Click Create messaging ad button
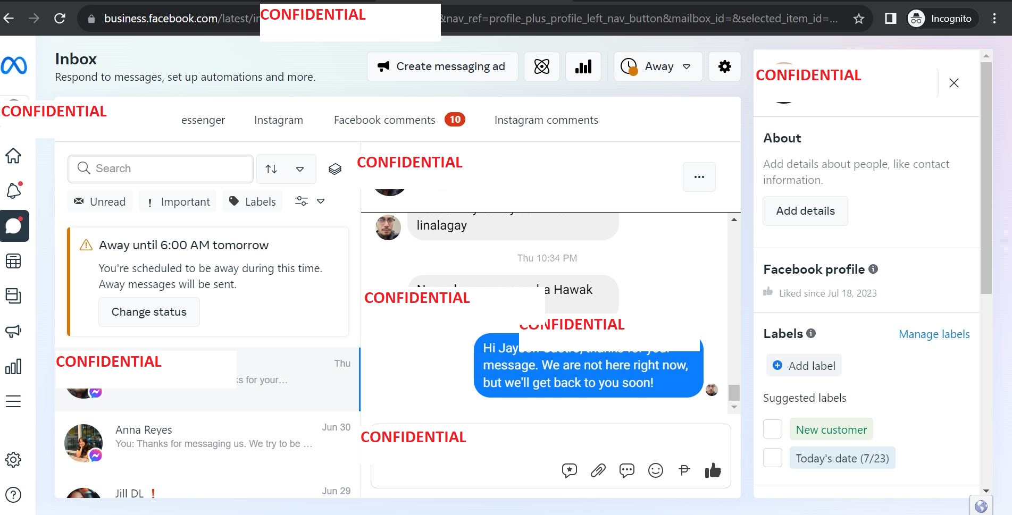Image resolution: width=1012 pixels, height=515 pixels. pos(442,66)
